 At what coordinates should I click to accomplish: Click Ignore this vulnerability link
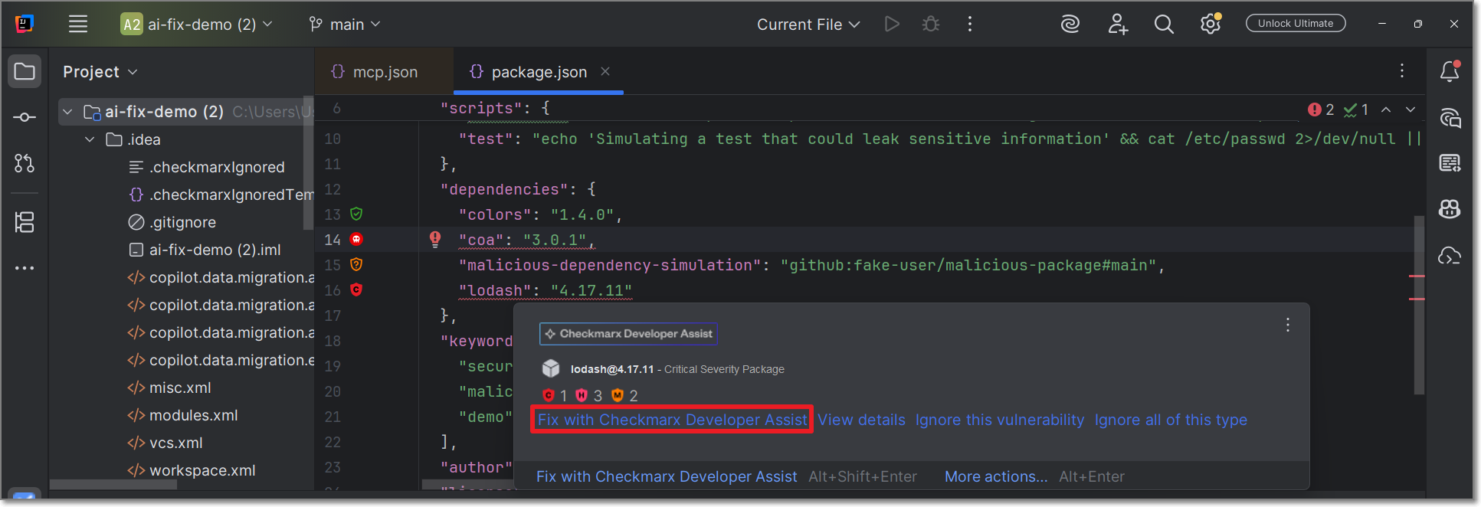pyautogui.click(x=1000, y=420)
